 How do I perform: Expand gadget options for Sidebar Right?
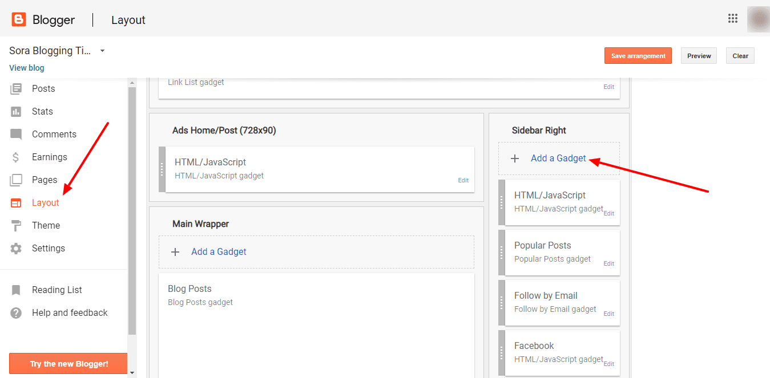(x=558, y=158)
